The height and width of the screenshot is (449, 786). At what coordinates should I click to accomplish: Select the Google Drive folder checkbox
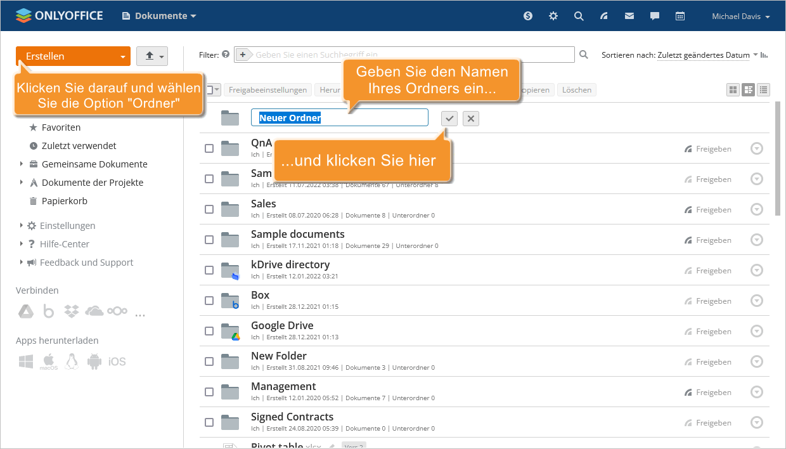coord(209,331)
